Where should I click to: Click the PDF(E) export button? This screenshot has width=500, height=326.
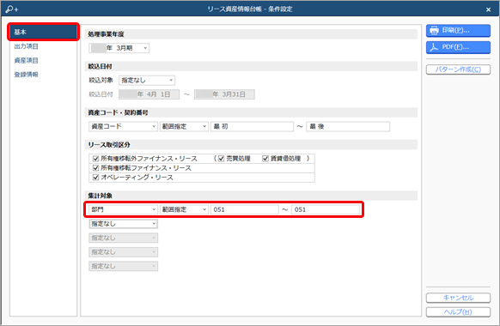(458, 47)
